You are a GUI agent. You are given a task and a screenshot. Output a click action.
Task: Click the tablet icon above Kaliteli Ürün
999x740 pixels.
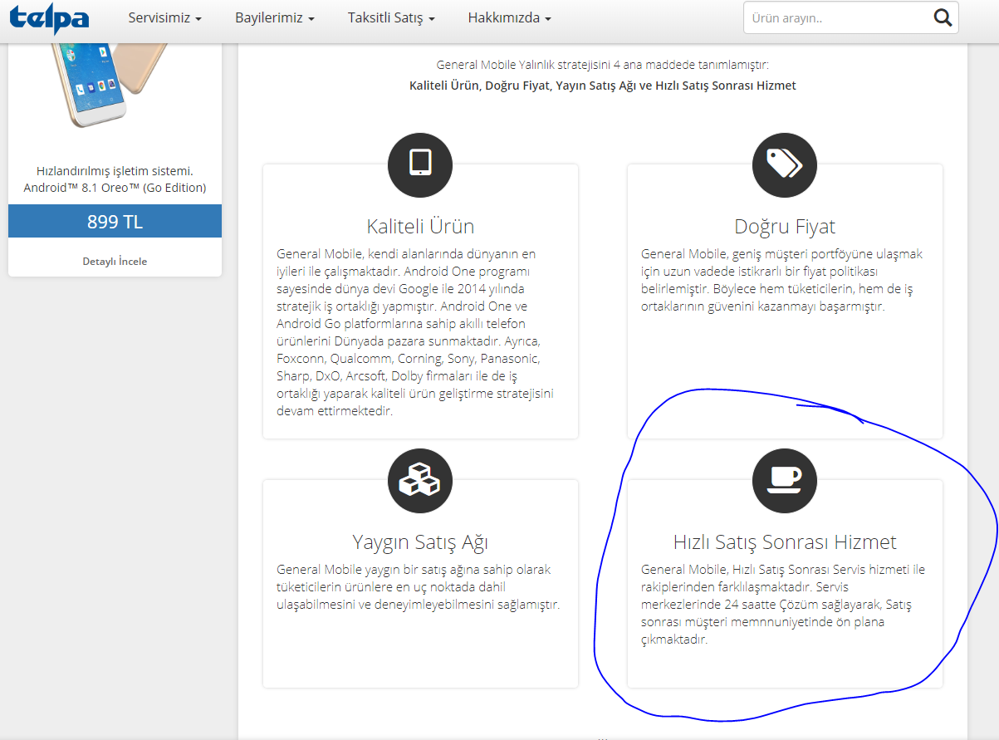[420, 164]
